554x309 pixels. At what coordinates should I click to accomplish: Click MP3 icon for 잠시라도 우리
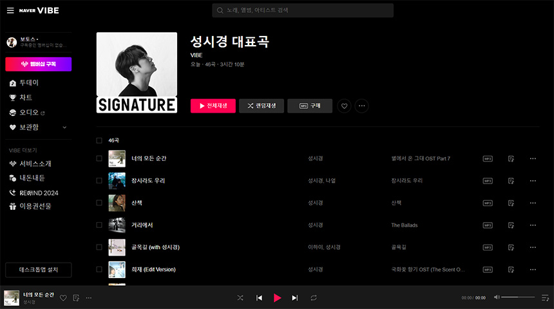click(488, 181)
